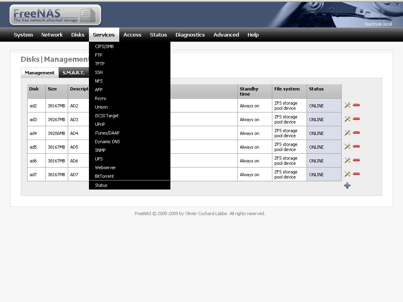
Task: Open BitTorrent service settings
Action: [104, 176]
